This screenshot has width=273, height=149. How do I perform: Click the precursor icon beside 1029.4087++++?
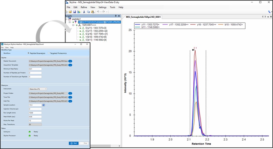(80, 25)
